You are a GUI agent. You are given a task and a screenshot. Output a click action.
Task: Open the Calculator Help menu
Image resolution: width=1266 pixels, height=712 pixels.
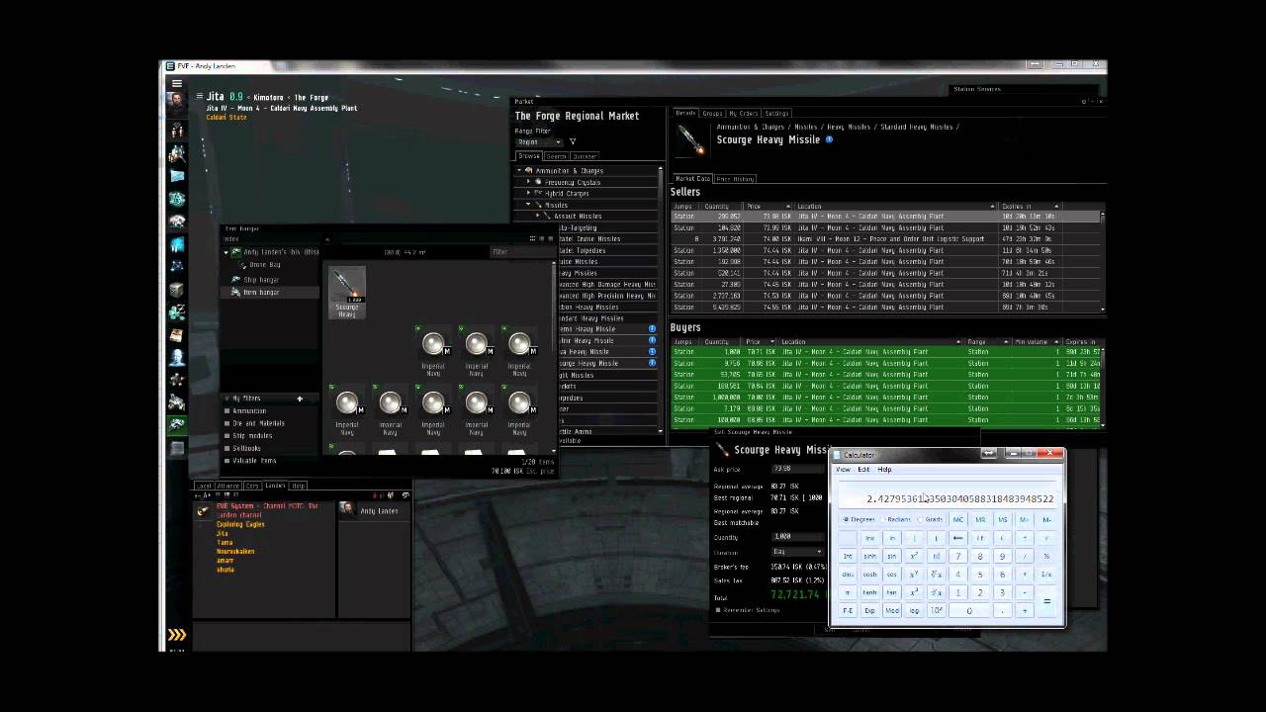pos(884,470)
